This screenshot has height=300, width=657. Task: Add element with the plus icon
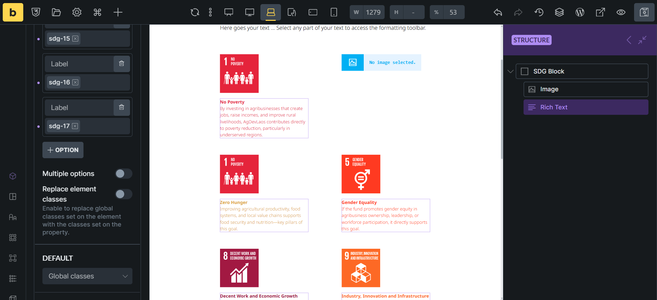pos(118,12)
